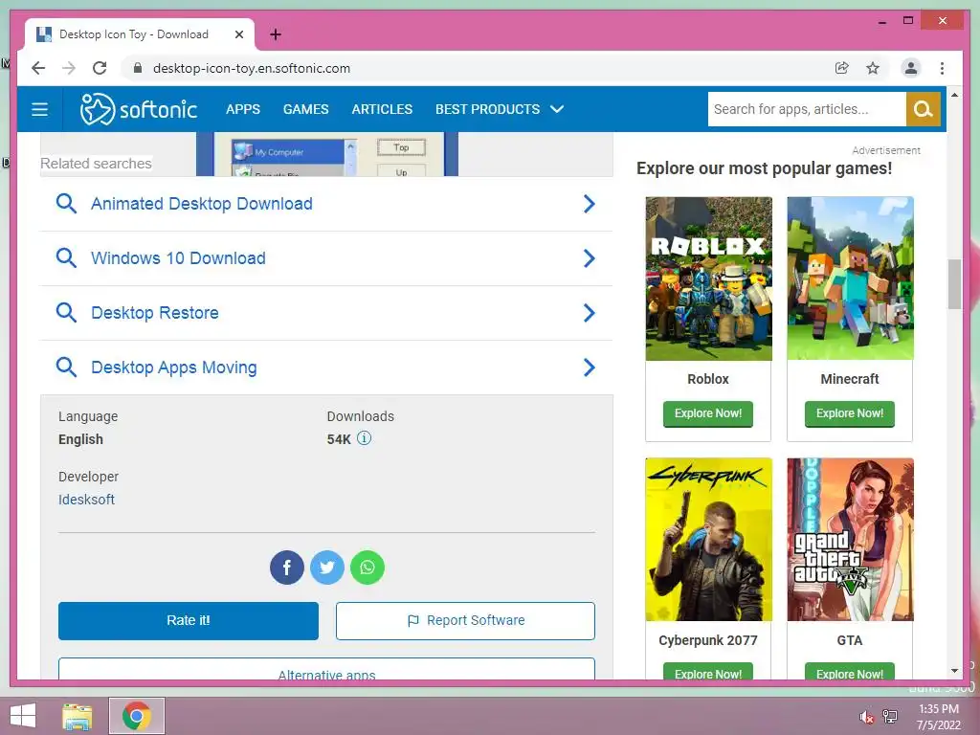Click the Report Software button
The width and height of the screenshot is (980, 735).
click(x=465, y=620)
